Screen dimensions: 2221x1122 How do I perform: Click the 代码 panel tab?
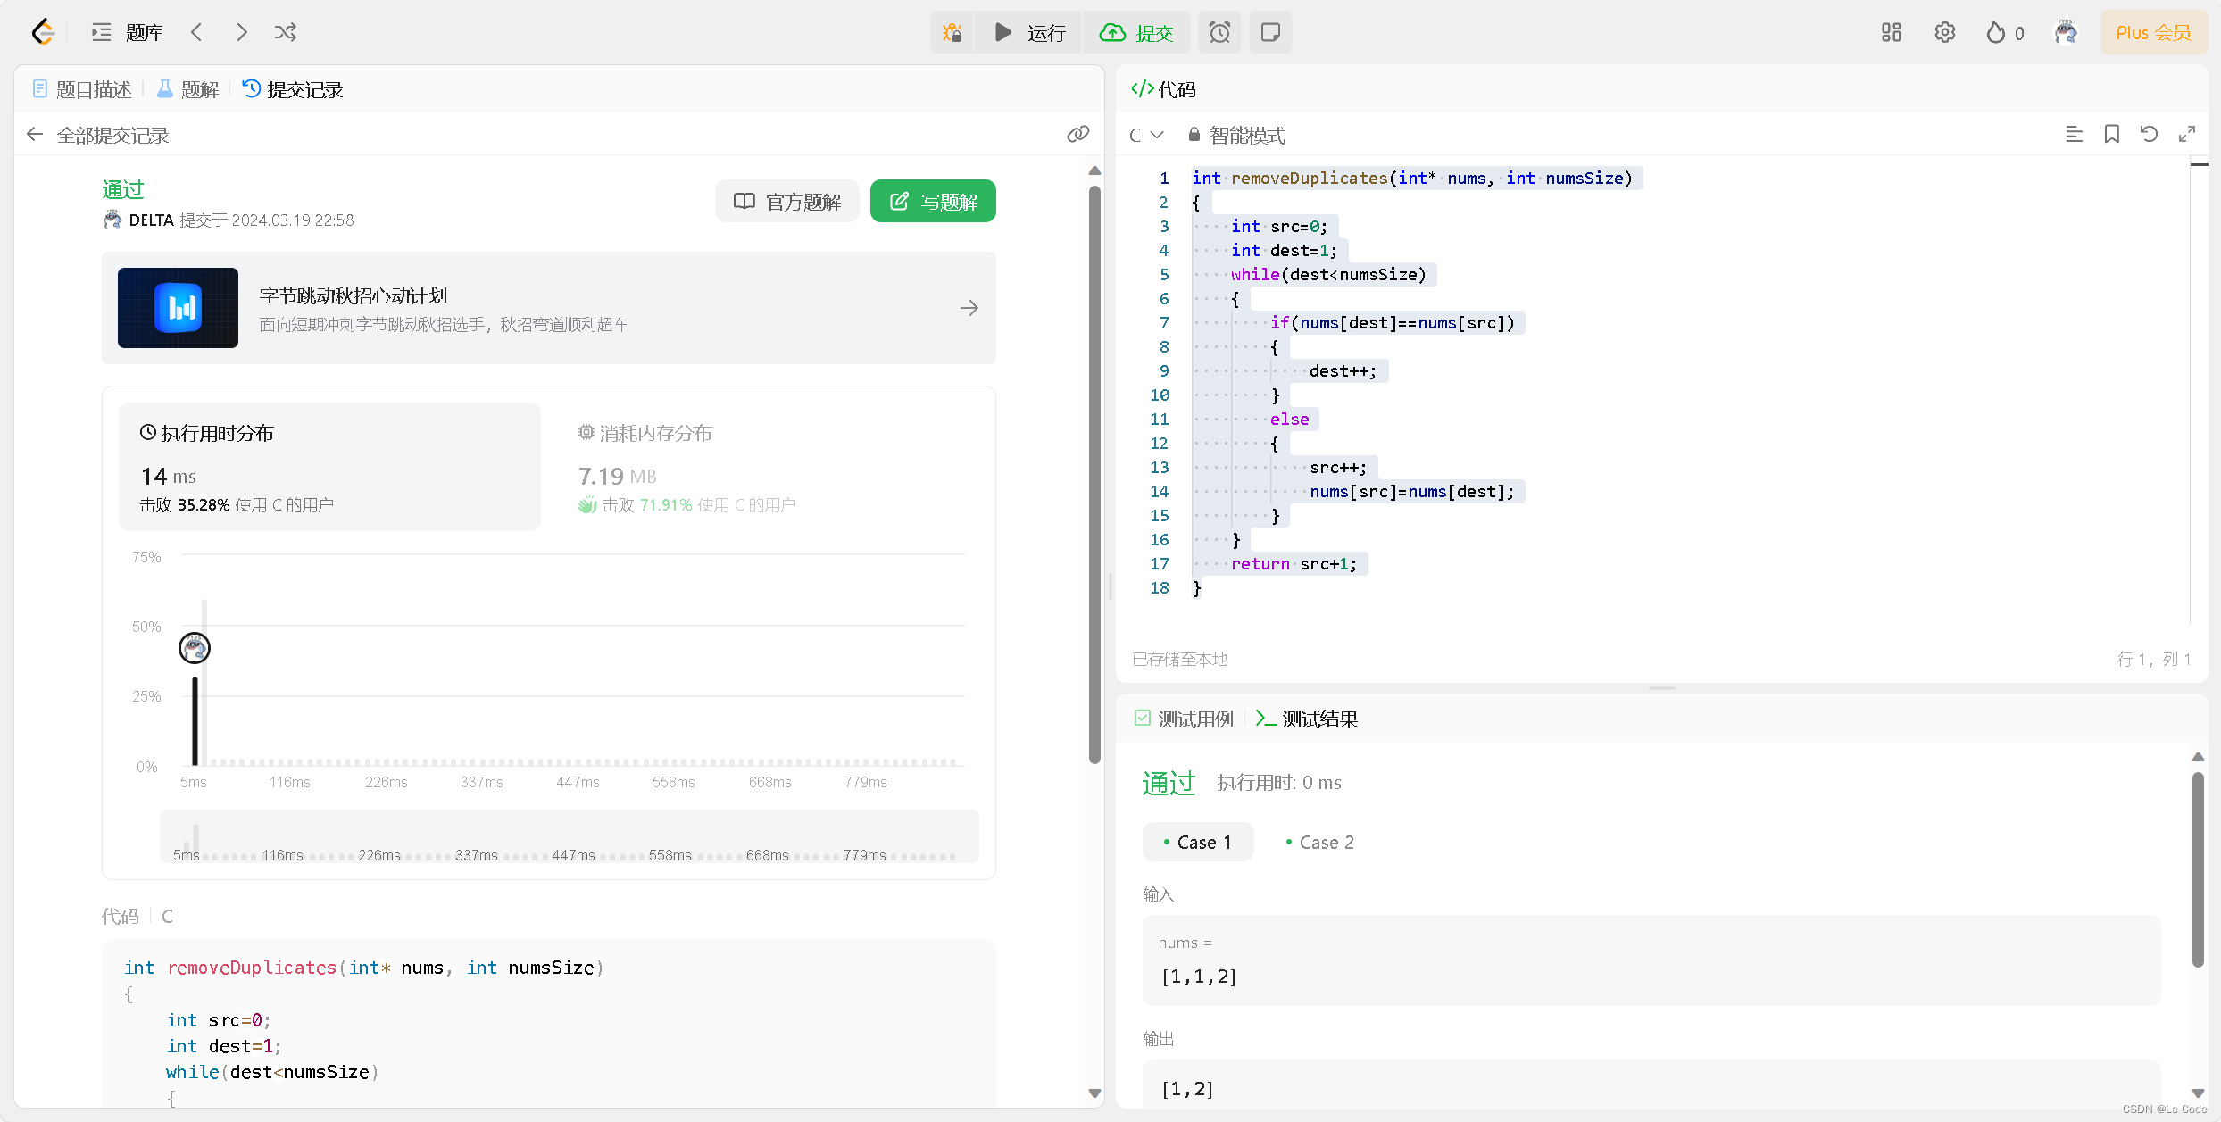[1163, 89]
